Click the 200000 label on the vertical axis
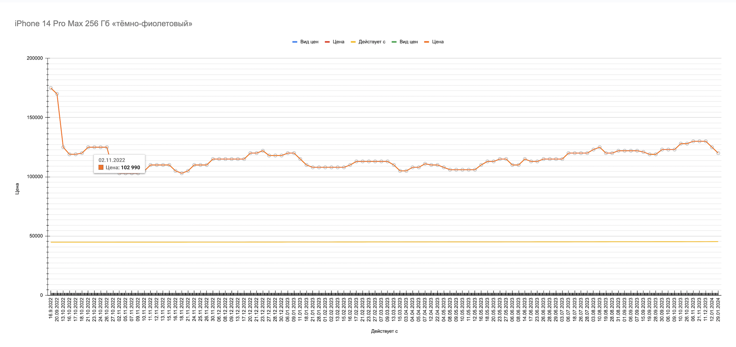The height and width of the screenshot is (347, 736). coord(34,58)
